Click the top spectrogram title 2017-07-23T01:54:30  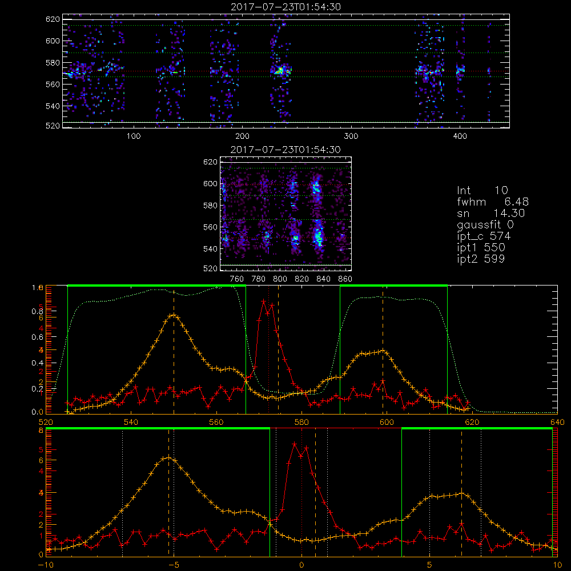click(x=286, y=7)
